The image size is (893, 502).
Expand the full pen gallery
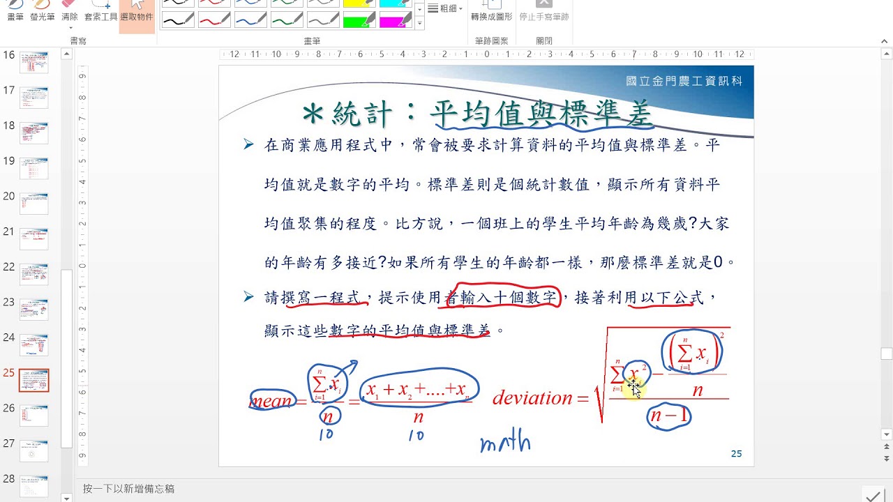click(419, 24)
